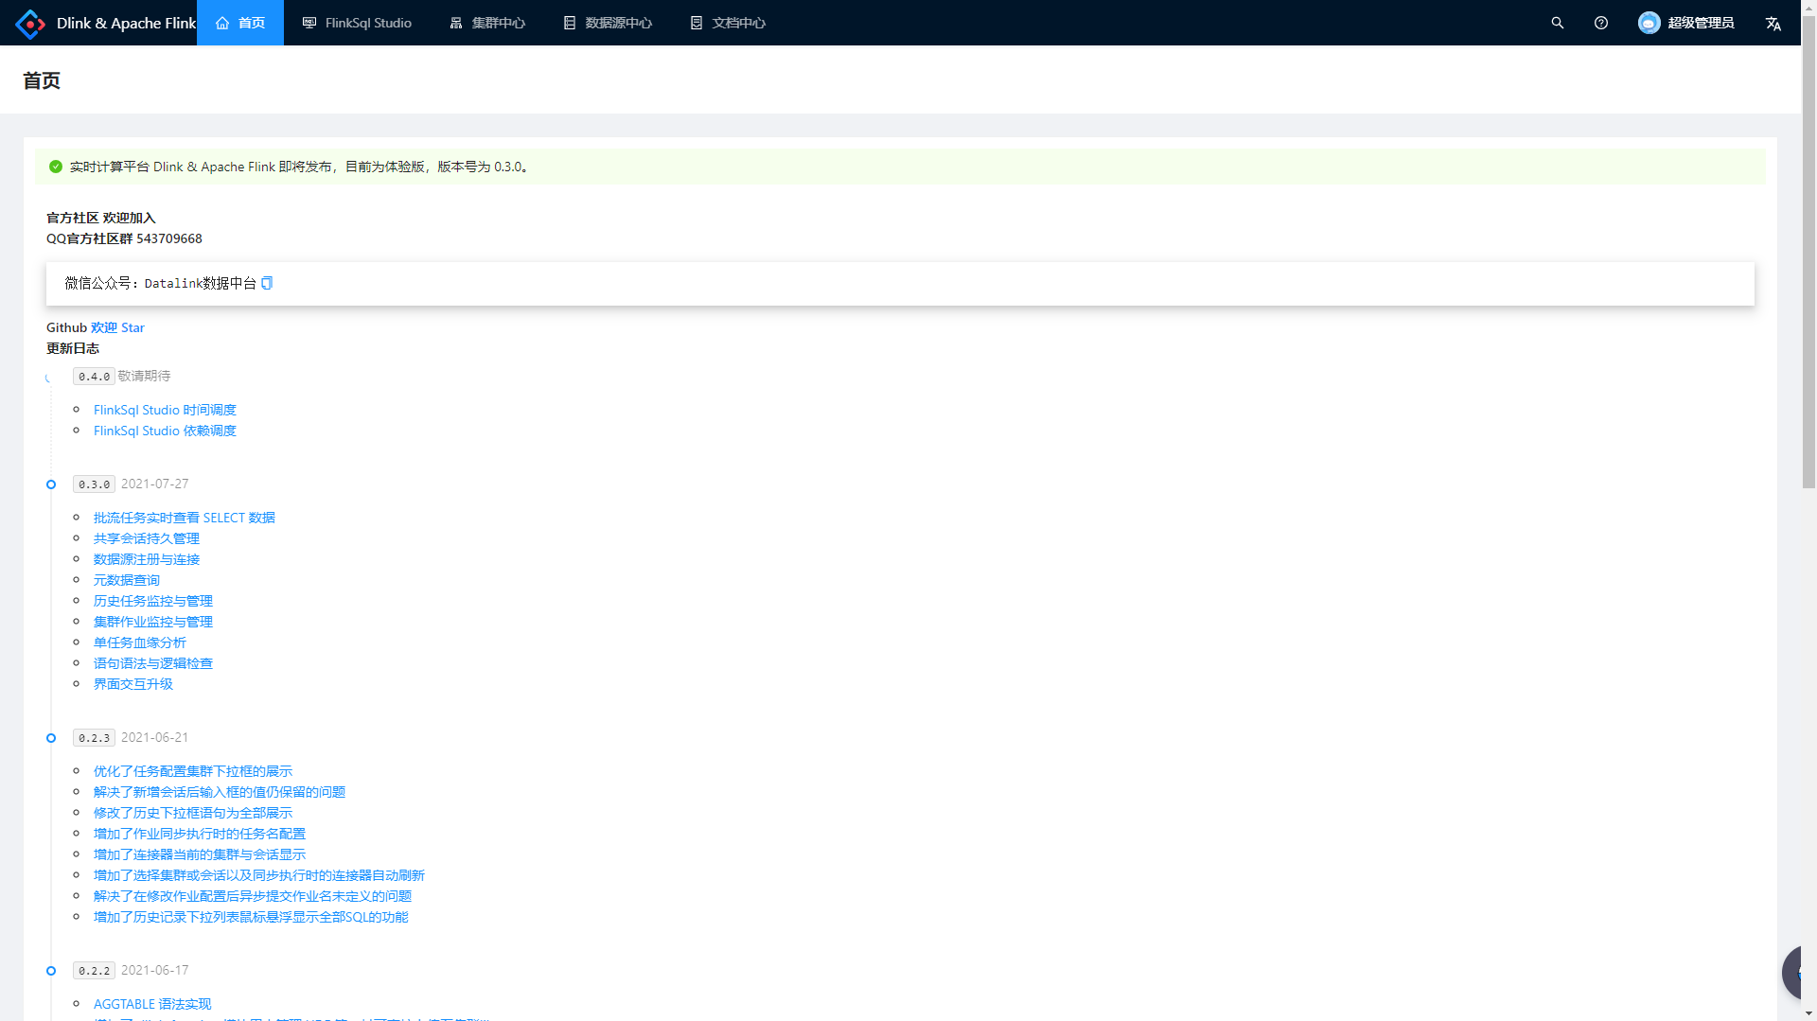Click the Dlink & Apache Flink title
1817x1021 pixels.
click(x=126, y=23)
